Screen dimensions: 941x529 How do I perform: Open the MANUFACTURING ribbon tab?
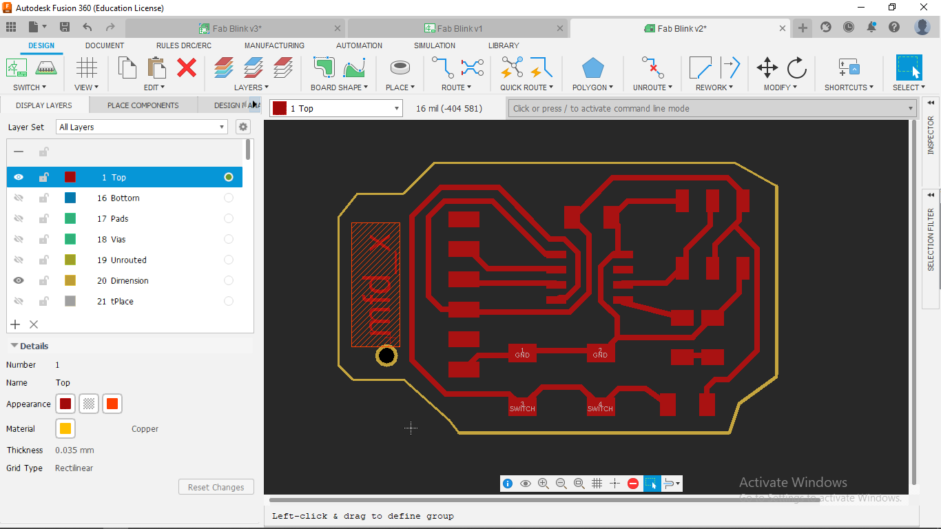pos(274,45)
